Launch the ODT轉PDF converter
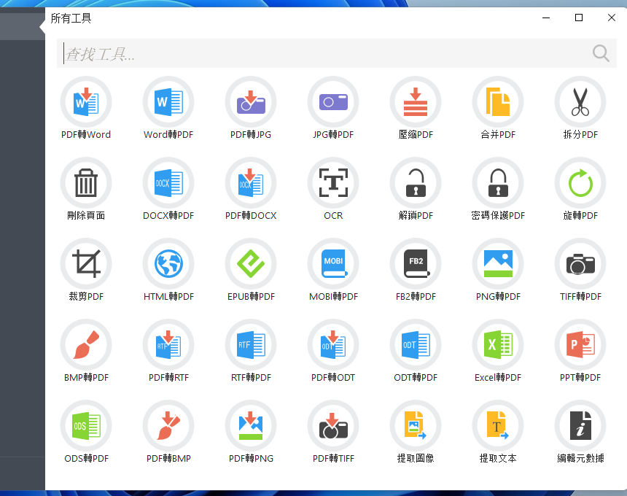627x496 pixels. tap(416, 345)
